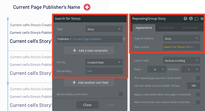Click the Publisher = constraint label
205x111 pixels.
[x=64, y=39]
